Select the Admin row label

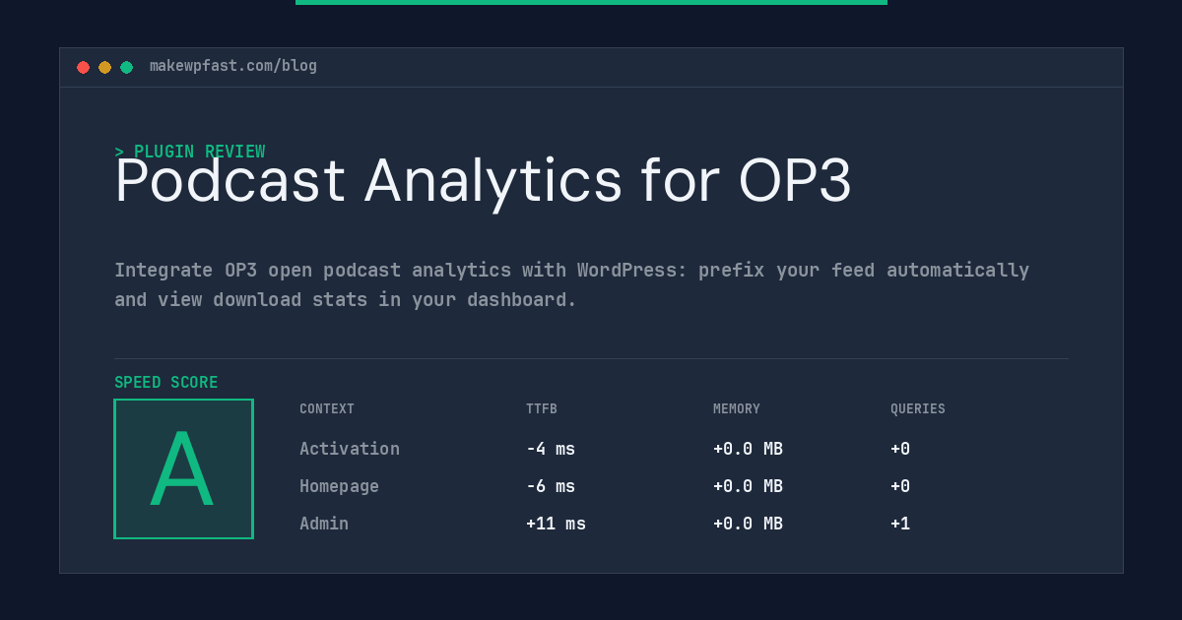point(324,524)
